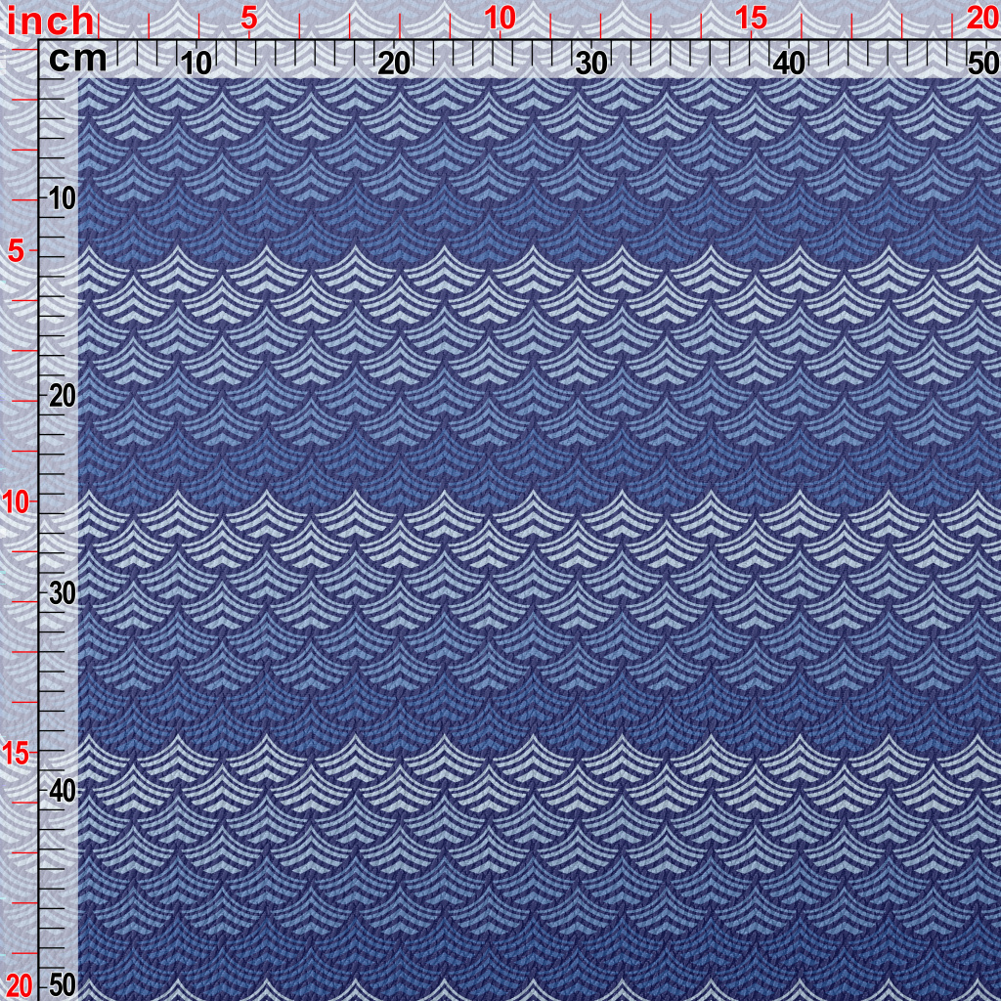Viewport: 1001px width, 1001px height.
Task: Click the 20 mark on the vertical cm ruler
Action: 62,396
